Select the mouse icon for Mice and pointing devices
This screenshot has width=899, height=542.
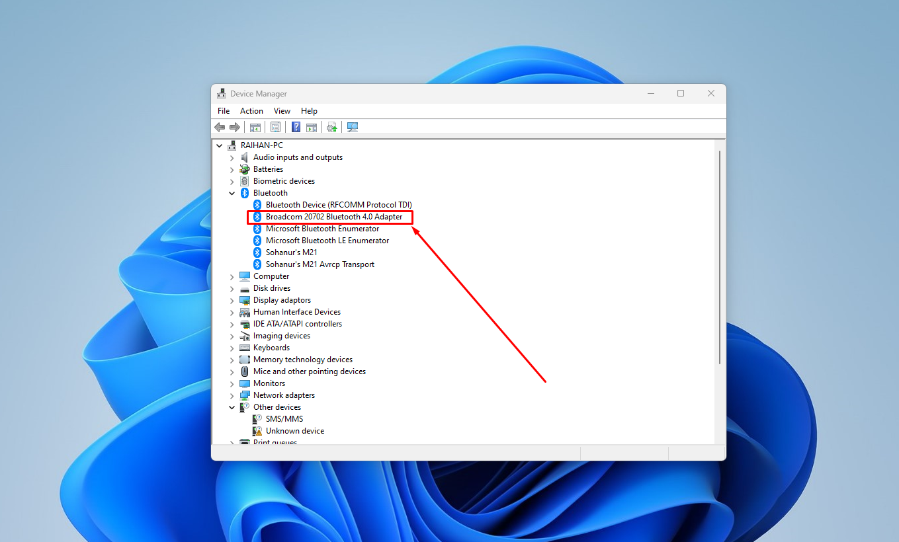click(245, 371)
